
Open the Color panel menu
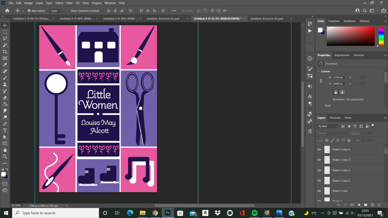tap(385, 21)
